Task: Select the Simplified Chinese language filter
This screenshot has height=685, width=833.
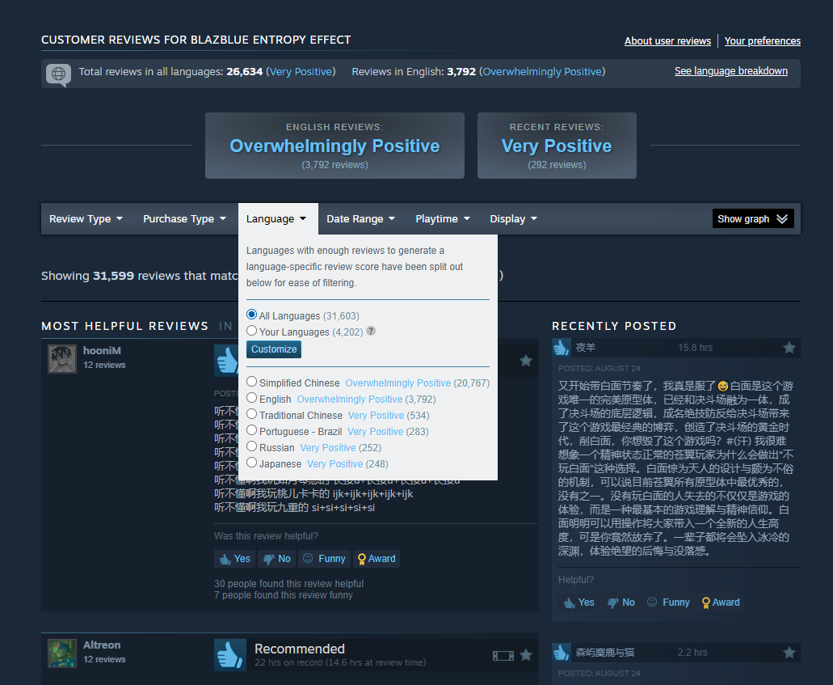Action: tap(252, 382)
